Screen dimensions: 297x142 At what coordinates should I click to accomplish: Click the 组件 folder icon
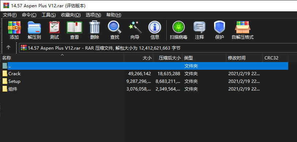(x=5, y=89)
